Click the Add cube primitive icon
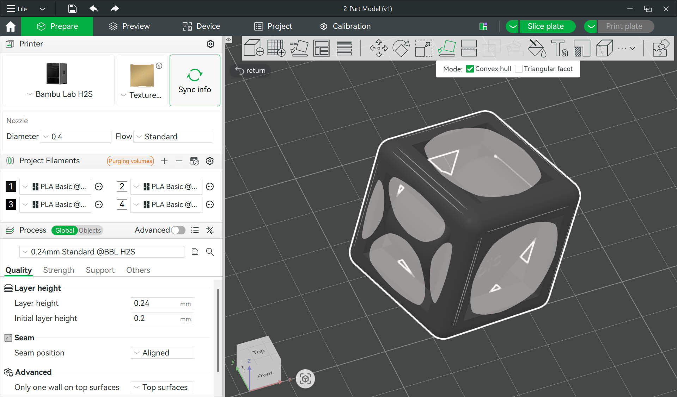This screenshot has width=677, height=397. point(254,48)
